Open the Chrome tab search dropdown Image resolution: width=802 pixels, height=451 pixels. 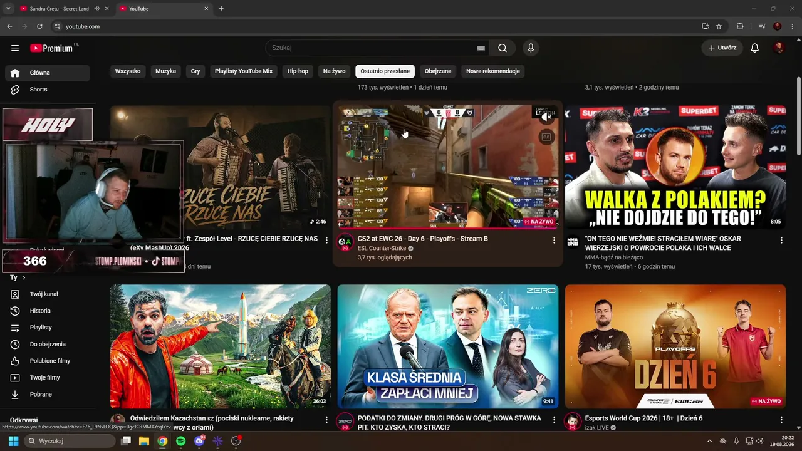[x=8, y=9]
